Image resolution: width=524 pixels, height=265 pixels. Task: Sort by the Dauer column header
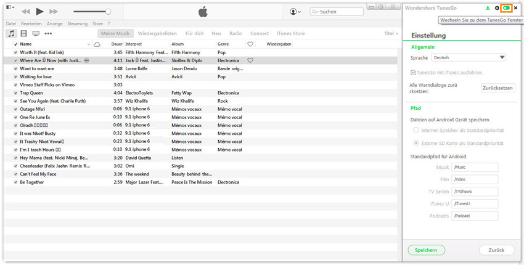tap(117, 44)
